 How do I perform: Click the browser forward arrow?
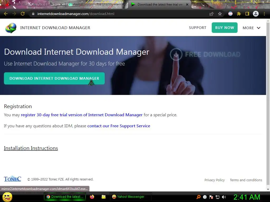14,14
